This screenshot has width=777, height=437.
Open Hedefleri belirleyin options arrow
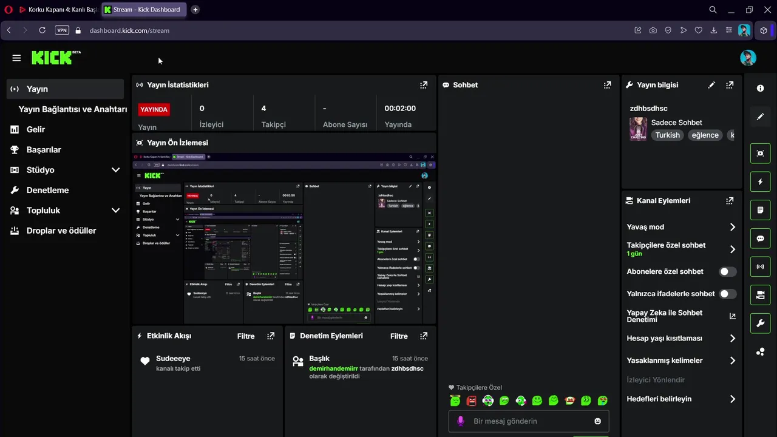click(x=733, y=399)
